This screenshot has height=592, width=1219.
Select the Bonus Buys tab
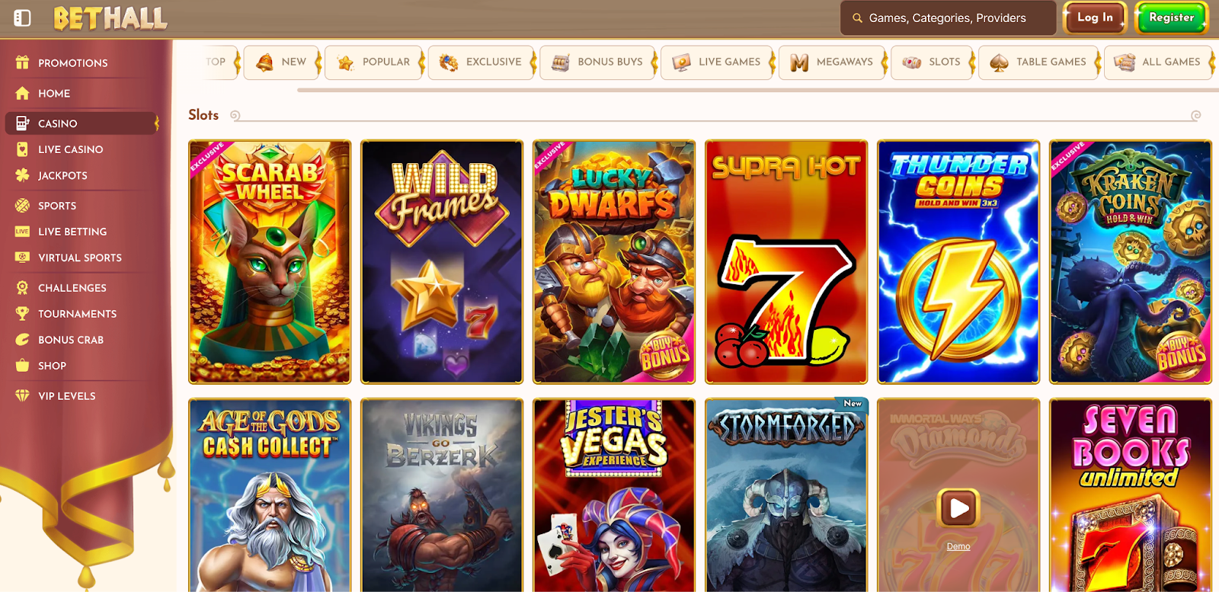[x=598, y=62]
